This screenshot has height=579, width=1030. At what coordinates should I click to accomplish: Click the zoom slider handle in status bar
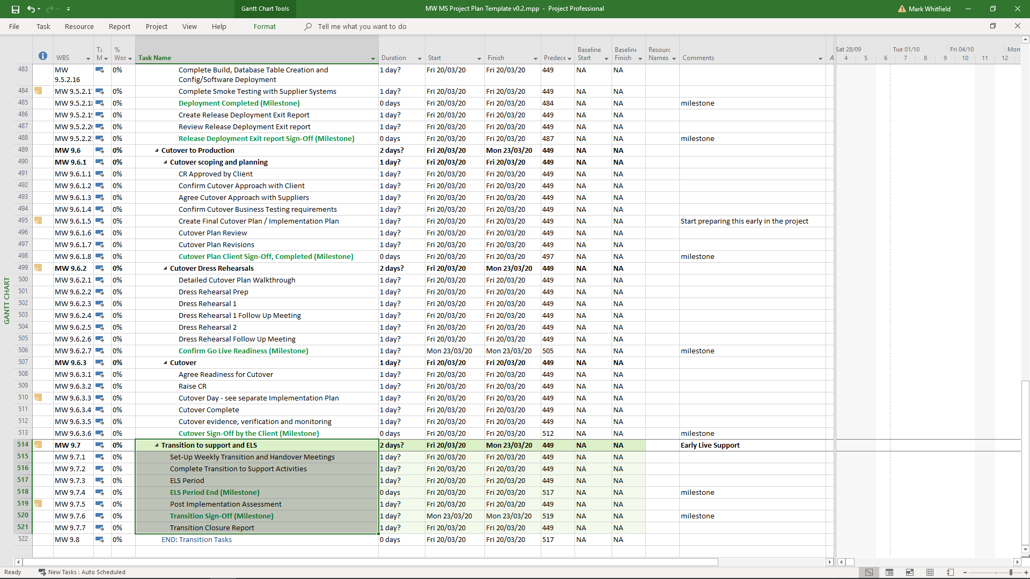tap(1011, 573)
